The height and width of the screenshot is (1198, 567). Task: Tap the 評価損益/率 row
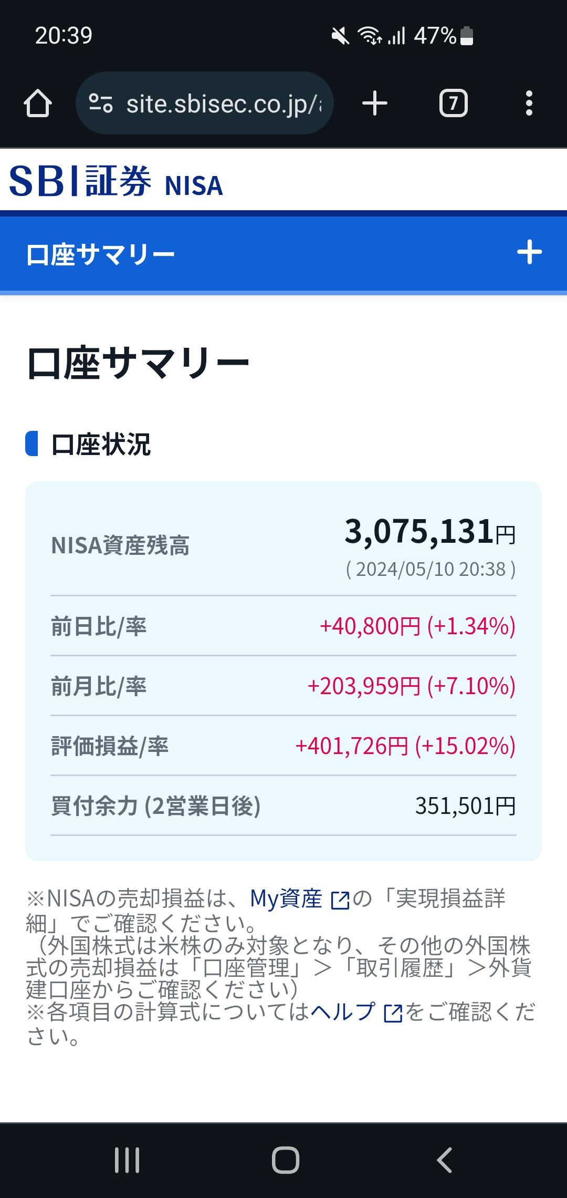click(283, 746)
